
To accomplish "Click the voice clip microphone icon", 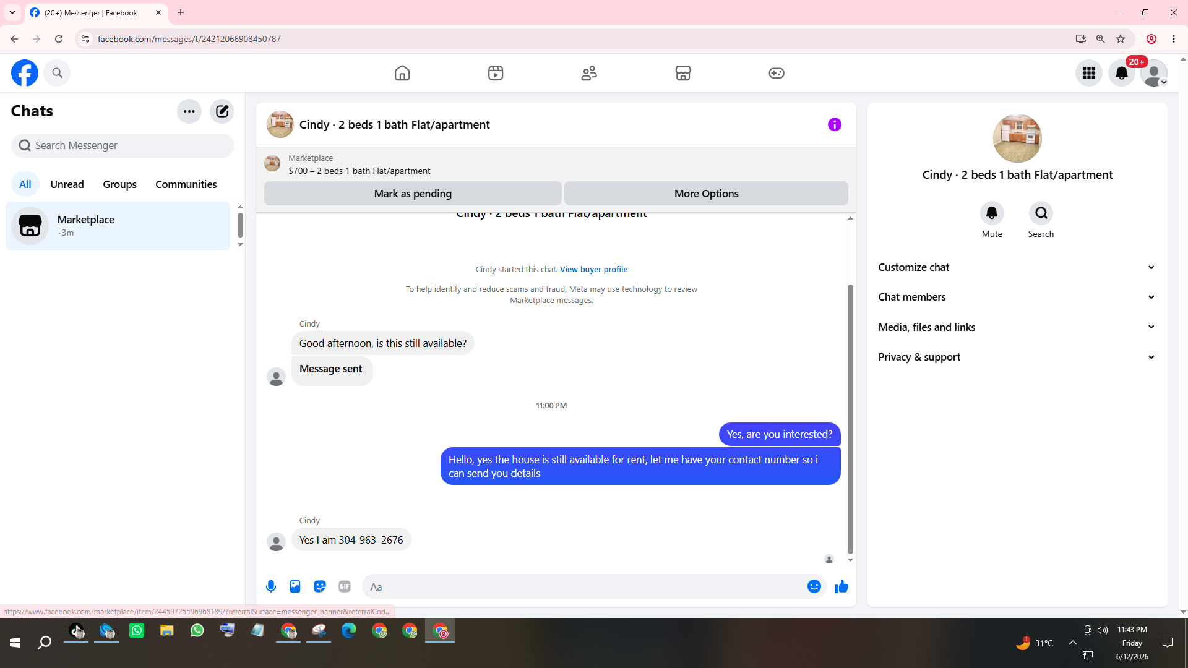I will pyautogui.click(x=271, y=586).
